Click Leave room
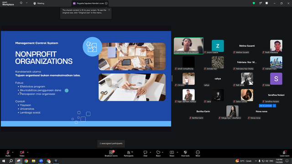292x164 pixels. pos(285,154)
